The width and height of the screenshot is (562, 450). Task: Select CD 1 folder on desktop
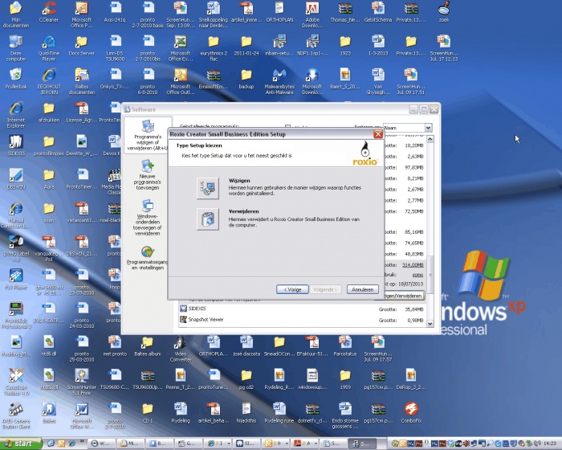[x=147, y=412]
